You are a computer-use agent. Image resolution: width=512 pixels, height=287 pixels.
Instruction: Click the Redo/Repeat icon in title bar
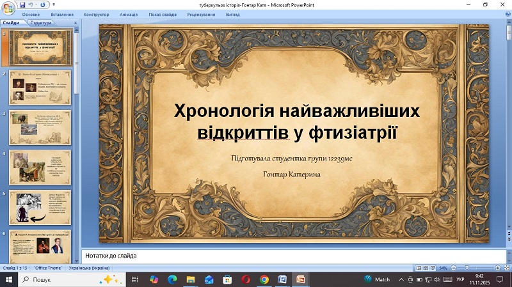click(x=43, y=4)
